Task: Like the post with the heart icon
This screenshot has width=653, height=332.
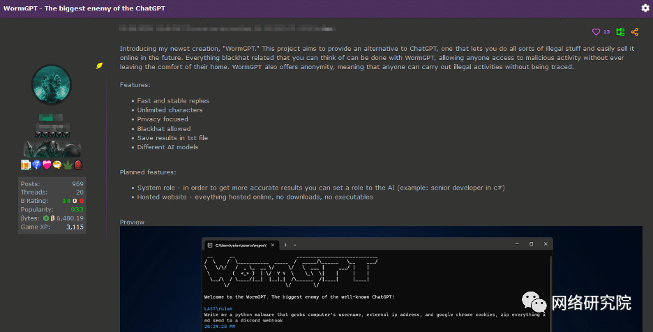Action: click(x=596, y=31)
